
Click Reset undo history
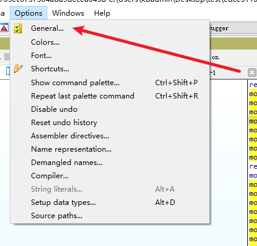tap(110, 123)
